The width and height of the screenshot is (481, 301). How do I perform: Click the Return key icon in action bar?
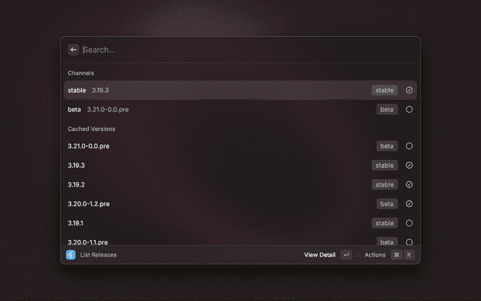coord(346,254)
